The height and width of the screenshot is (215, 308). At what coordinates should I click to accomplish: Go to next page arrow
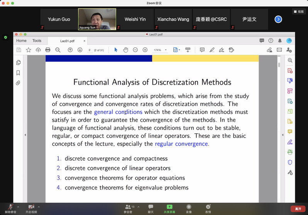pos(80,50)
